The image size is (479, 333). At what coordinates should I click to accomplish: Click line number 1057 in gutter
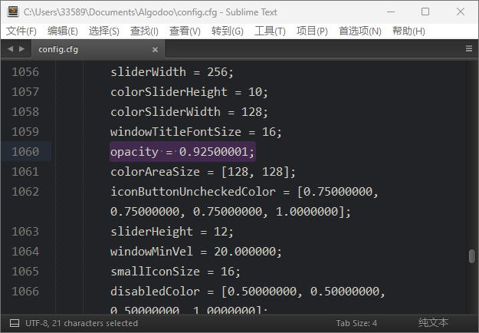(x=25, y=92)
